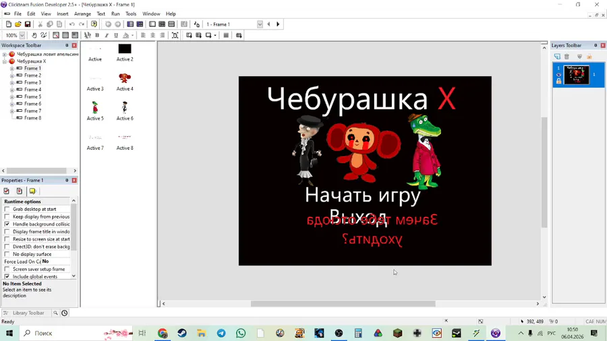Click the align left text icon

[143, 35]
